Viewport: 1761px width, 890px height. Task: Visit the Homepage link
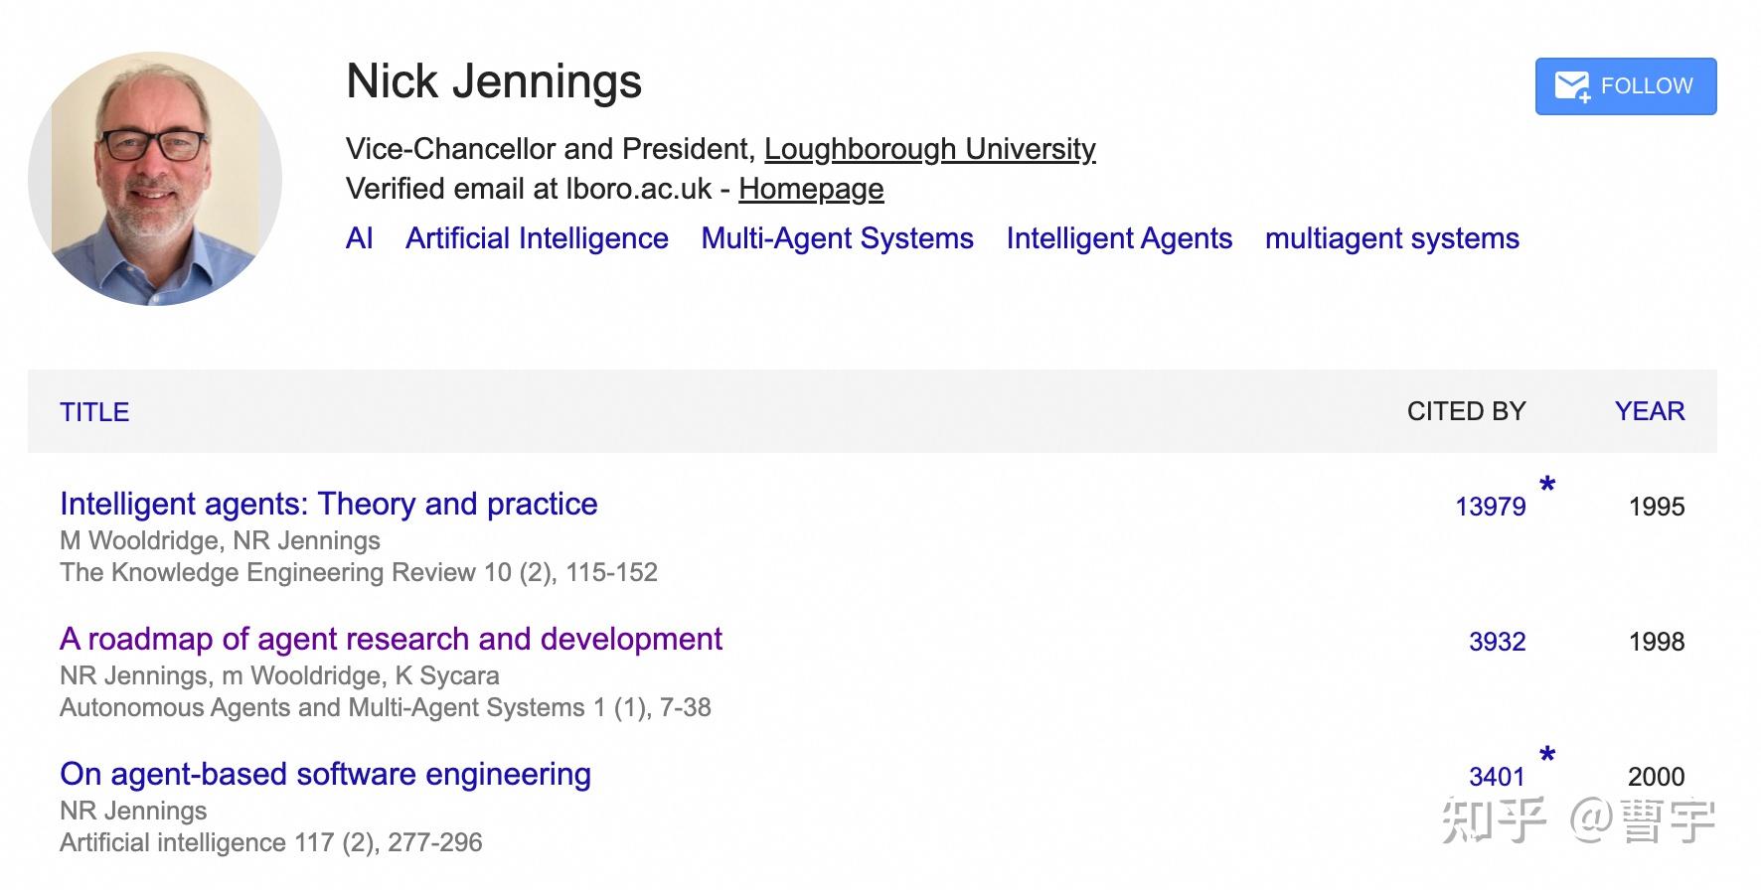pyautogui.click(x=811, y=189)
